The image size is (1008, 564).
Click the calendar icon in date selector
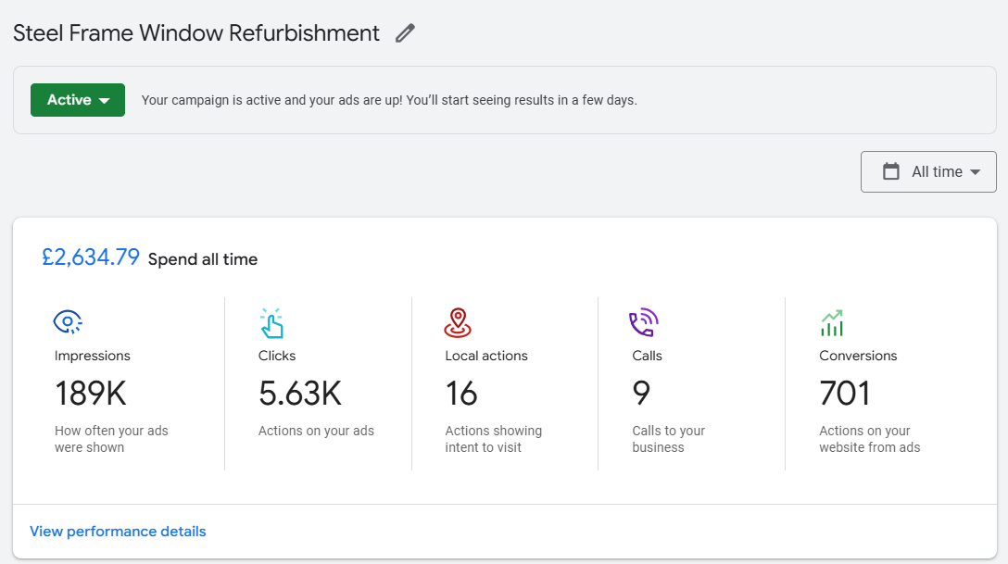(891, 171)
